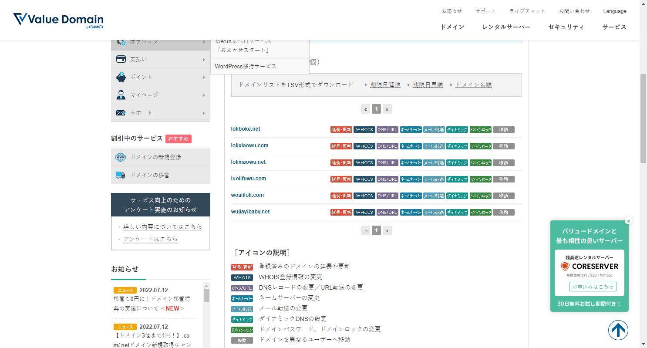Click the Value Domain logo
Screen dimensions: 647x348
58,20
